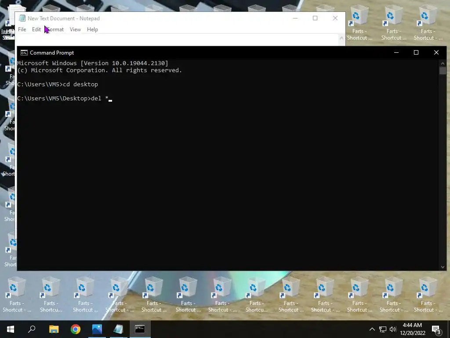The image size is (450, 338).
Task: Select the Command Prompt taskbar icon
Action: point(140,329)
